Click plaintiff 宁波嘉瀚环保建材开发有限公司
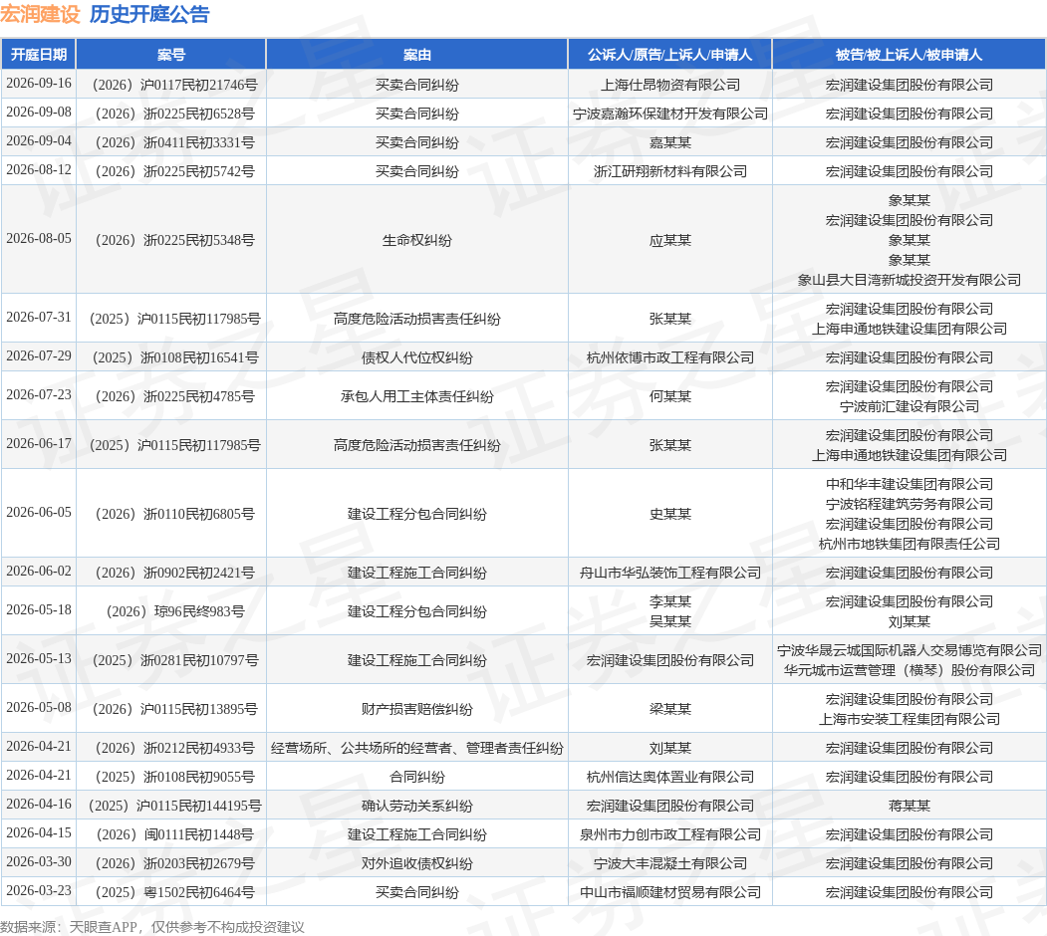Viewport: 1047px width, 936px height. tap(669, 114)
